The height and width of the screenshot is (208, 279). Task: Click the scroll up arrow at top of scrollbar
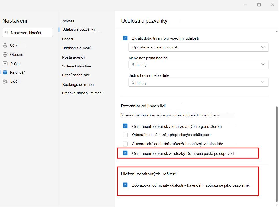click(x=277, y=32)
